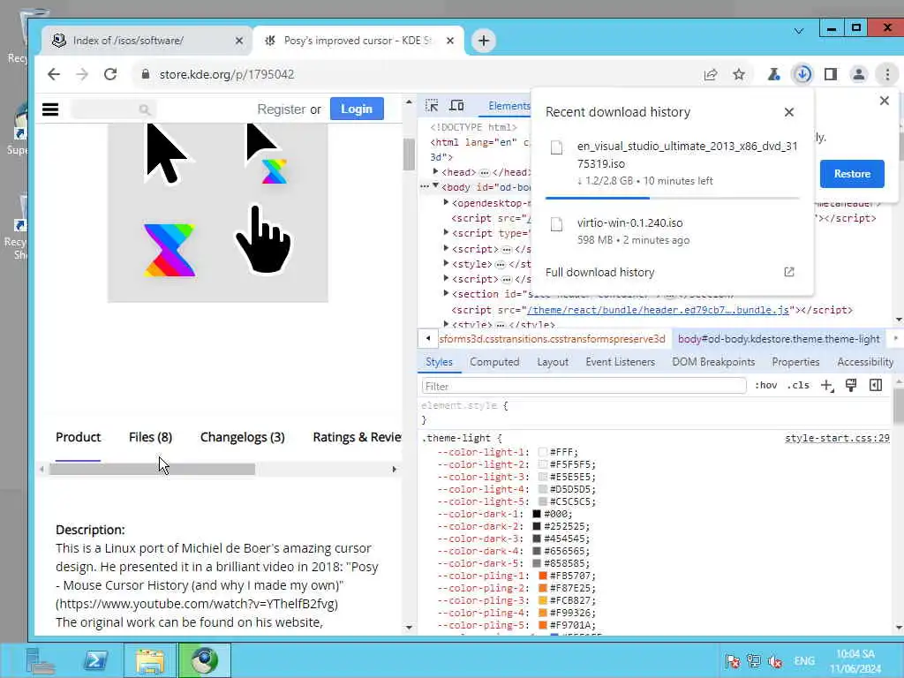Viewport: 904px width, 678px height.
Task: Select the Product tab
Action: pyautogui.click(x=79, y=437)
